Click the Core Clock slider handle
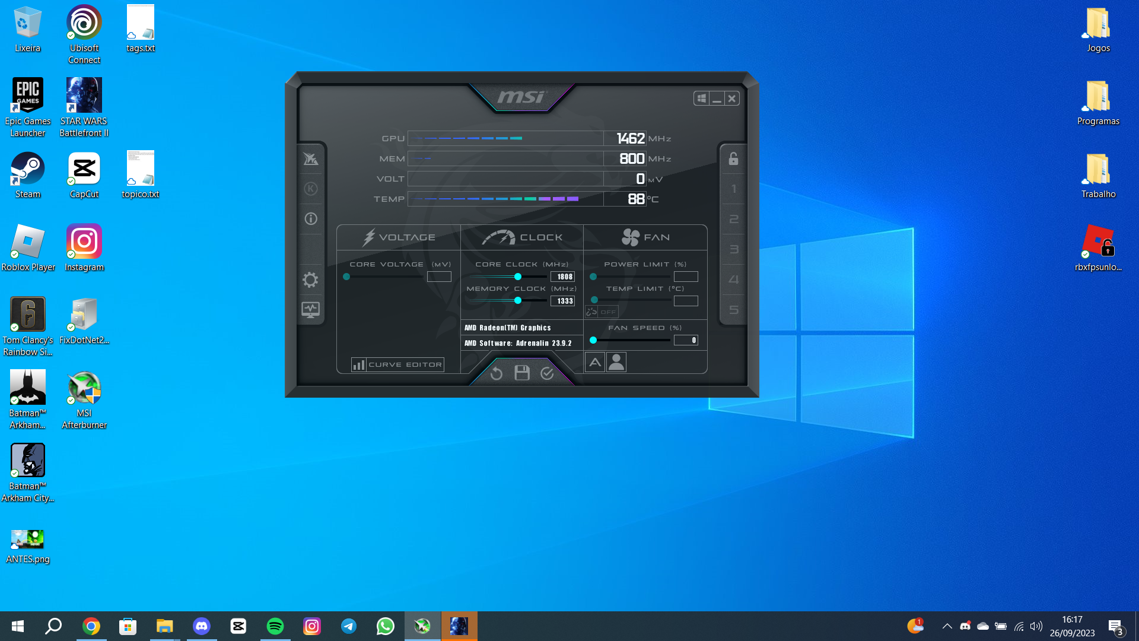The image size is (1139, 641). click(518, 277)
